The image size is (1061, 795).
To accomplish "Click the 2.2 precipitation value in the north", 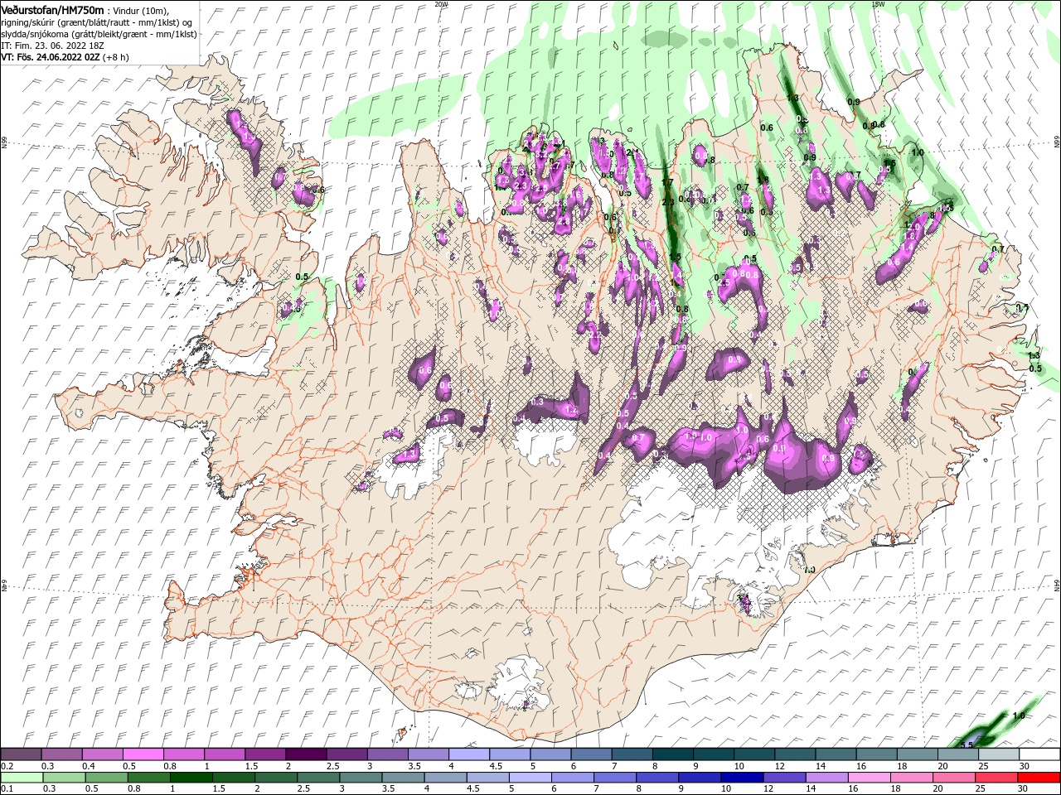I will point(668,202).
